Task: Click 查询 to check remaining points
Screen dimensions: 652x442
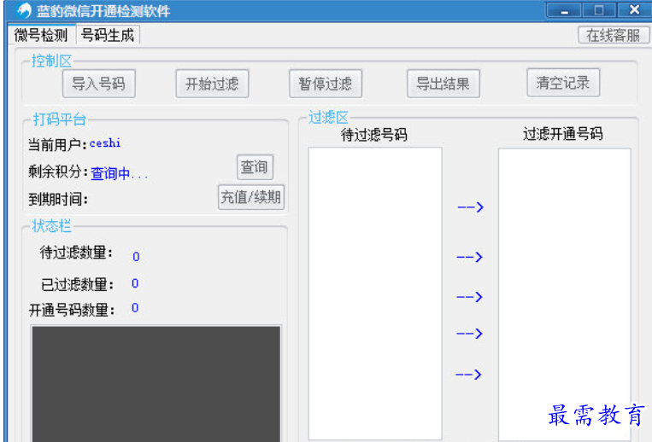Action: [255, 167]
